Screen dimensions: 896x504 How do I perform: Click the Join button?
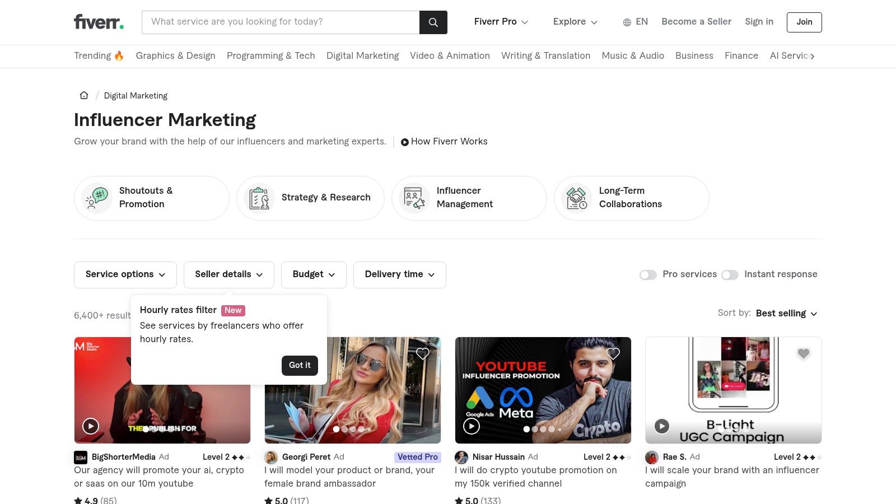(x=804, y=22)
